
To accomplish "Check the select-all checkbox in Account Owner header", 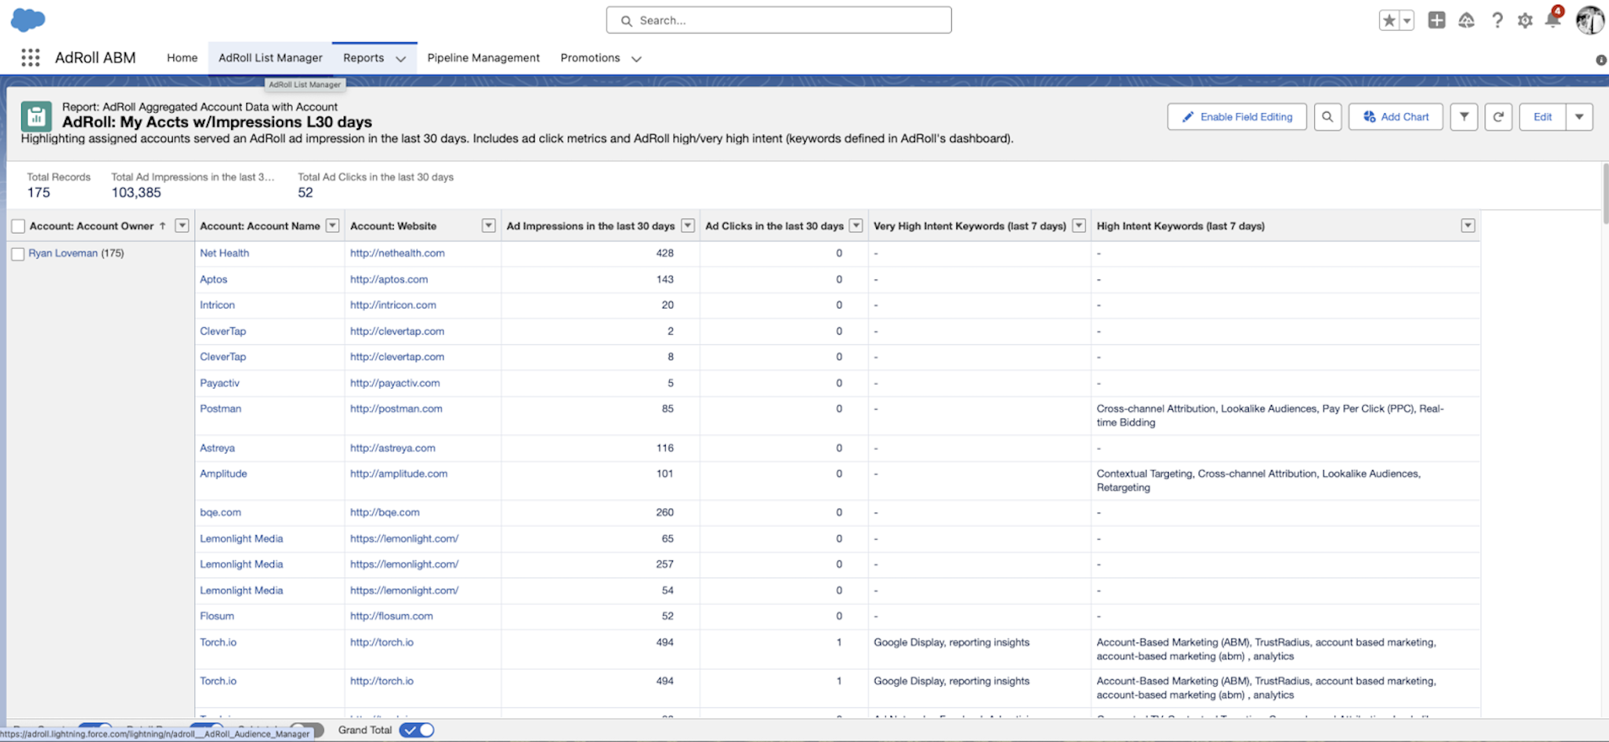I will tap(18, 226).
